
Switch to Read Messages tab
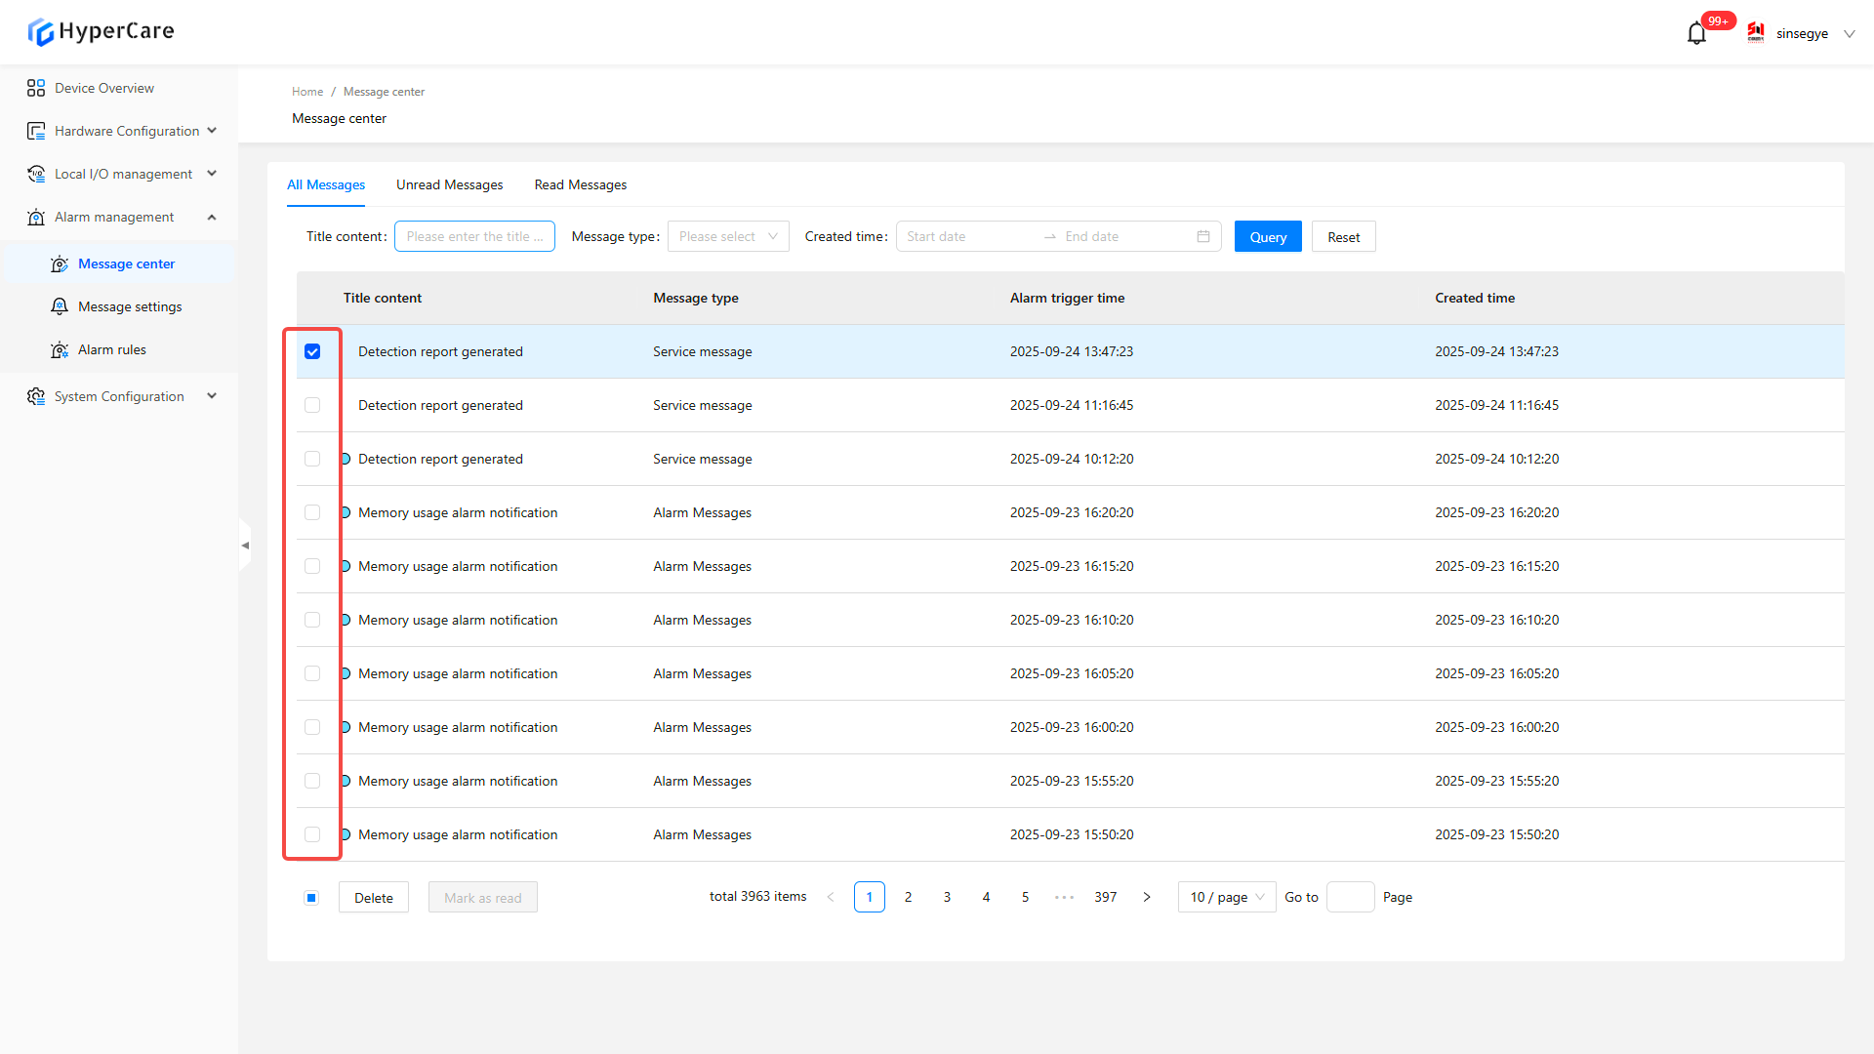[x=580, y=184]
